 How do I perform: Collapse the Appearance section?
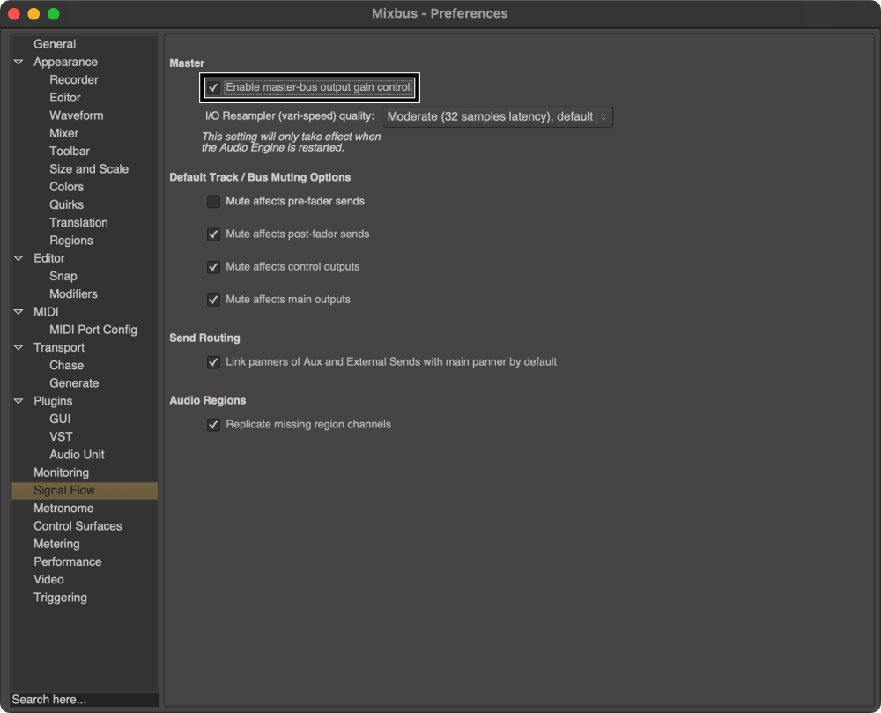[19, 62]
